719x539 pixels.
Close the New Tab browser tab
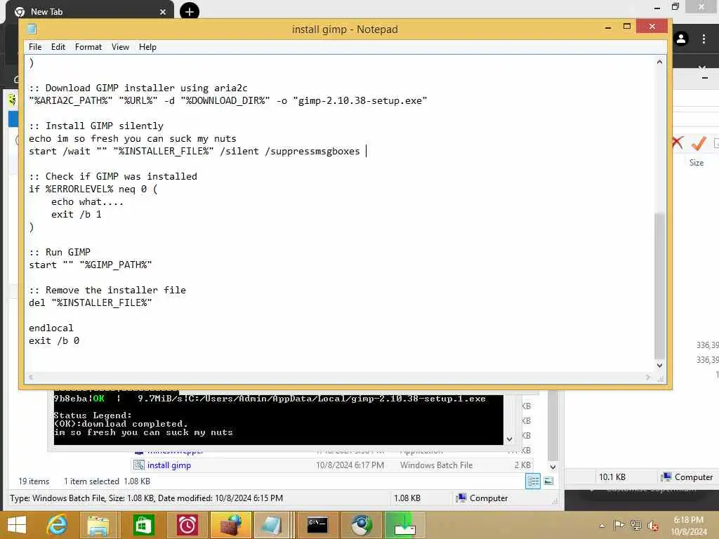pos(163,12)
